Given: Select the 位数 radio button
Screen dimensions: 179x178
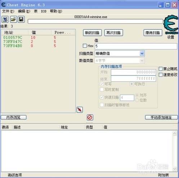Looking at the screenshot, I should pyautogui.click(x=137, y=100).
